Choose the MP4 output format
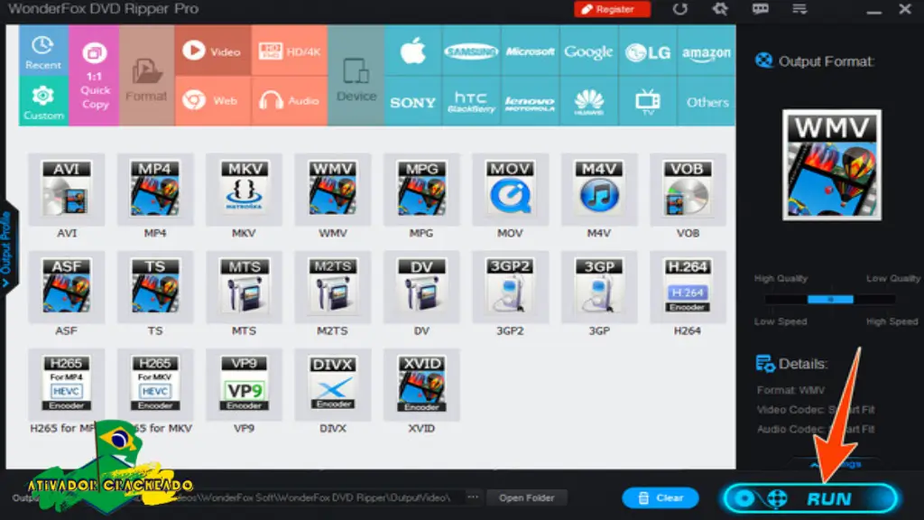Screen dimensions: 924x520 pyautogui.click(x=155, y=190)
